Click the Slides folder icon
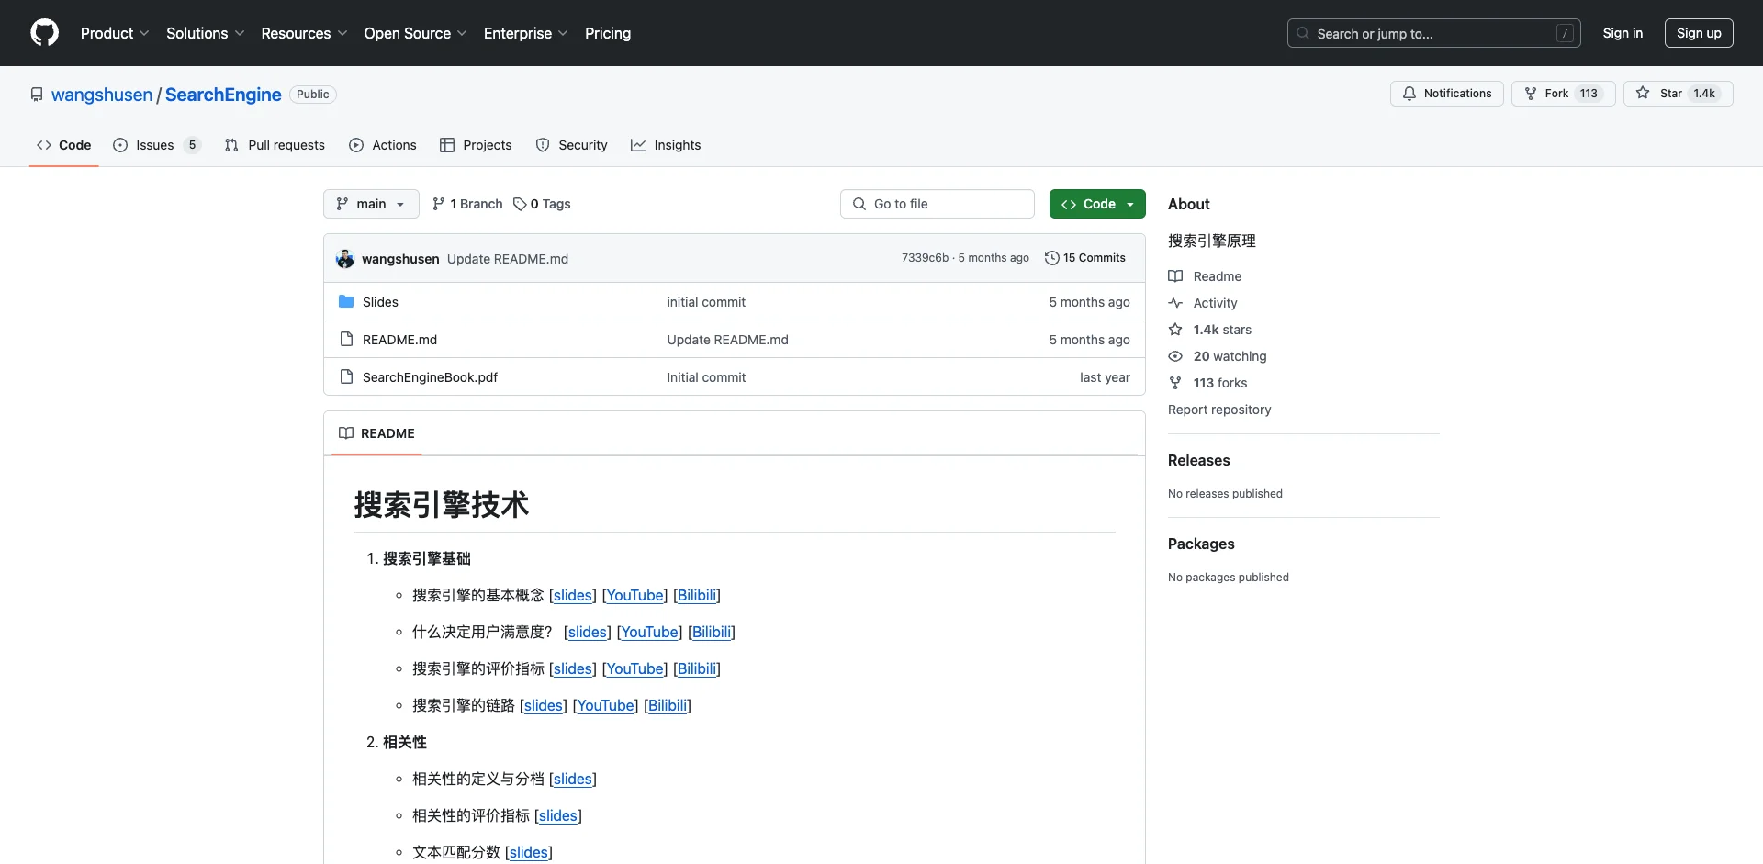 pyautogui.click(x=346, y=301)
